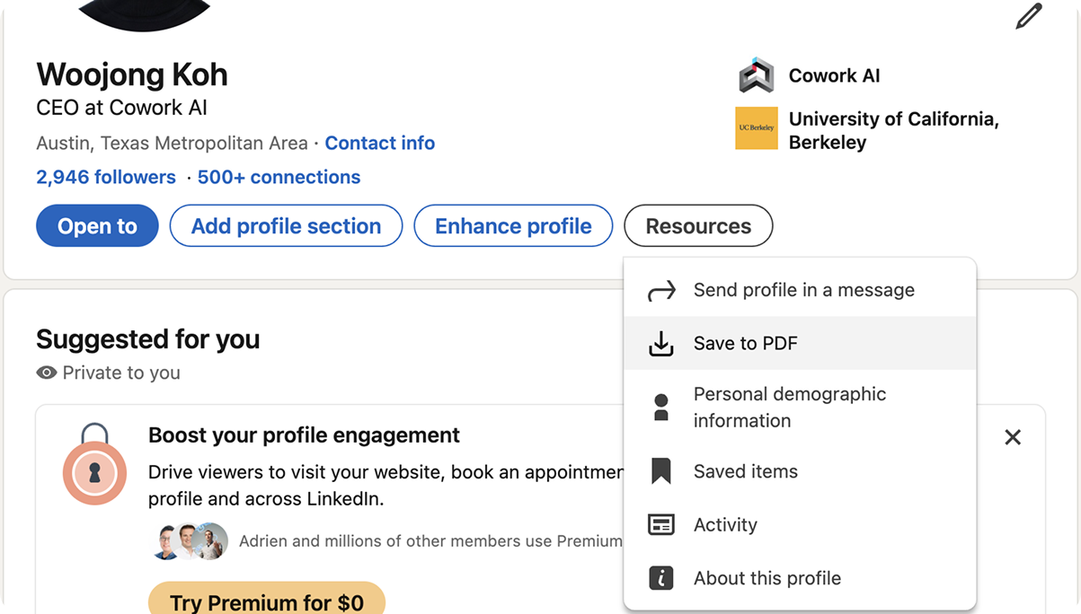
Task: Open Activity from the Resources menu
Action: [800, 524]
